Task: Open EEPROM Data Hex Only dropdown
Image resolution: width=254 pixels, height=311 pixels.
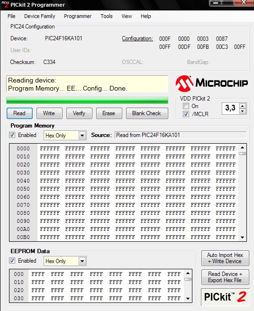Action: [65, 261]
